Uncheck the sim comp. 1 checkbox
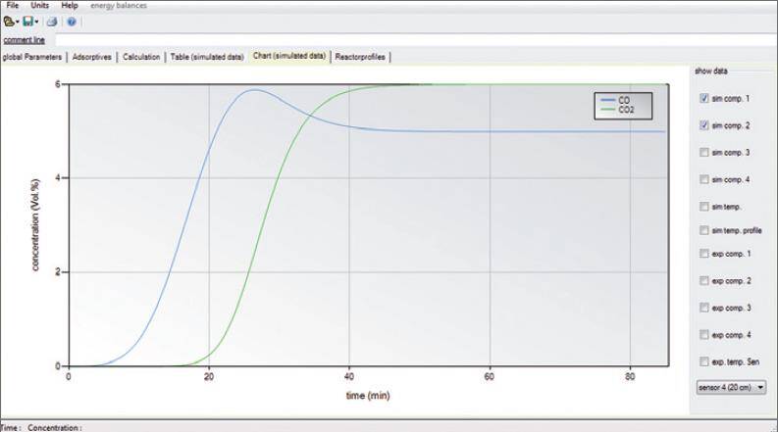This screenshot has width=778, height=432. [704, 99]
